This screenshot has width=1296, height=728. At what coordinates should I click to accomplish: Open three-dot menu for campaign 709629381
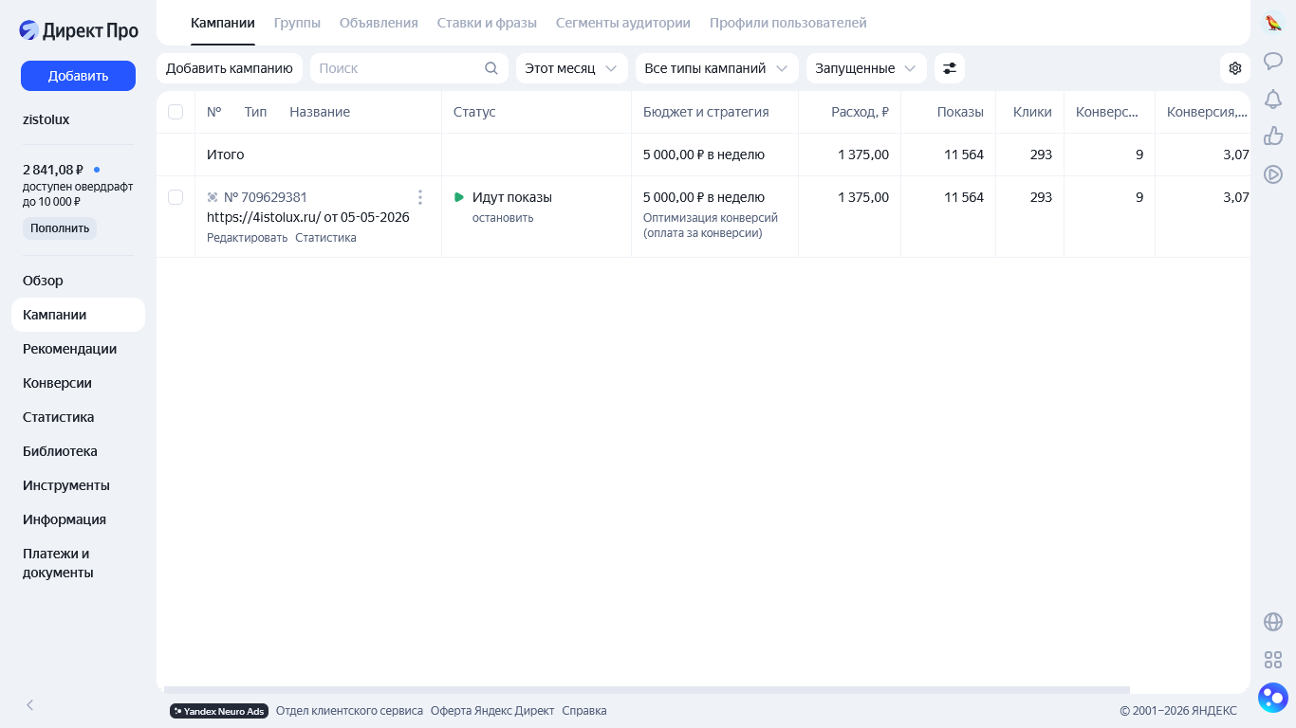click(x=420, y=197)
